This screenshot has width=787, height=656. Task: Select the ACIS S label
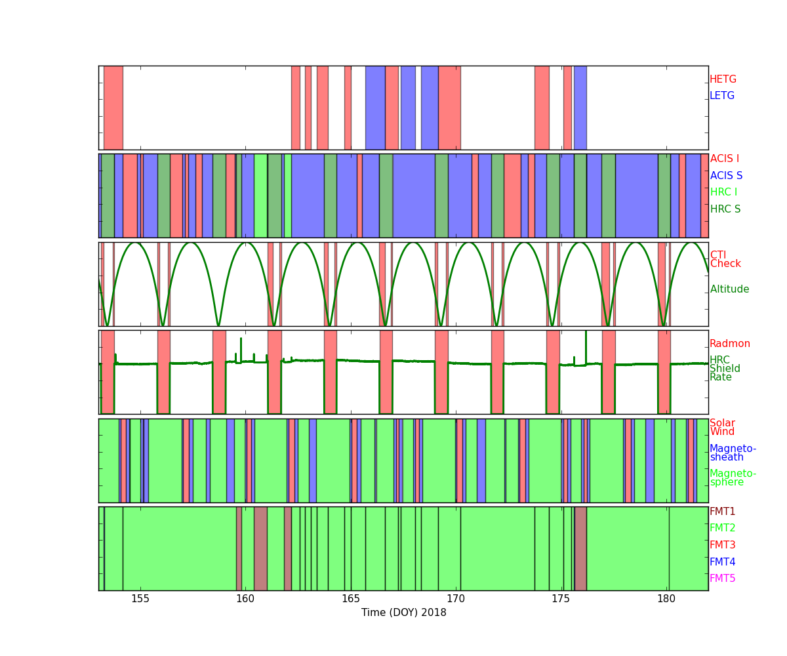tap(725, 176)
